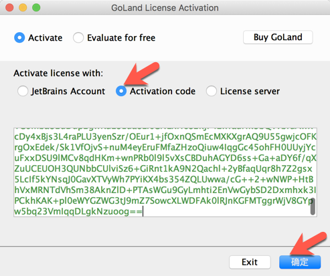Select JetBrains Account license method
This screenshot has height=276, width=330.
(23, 91)
